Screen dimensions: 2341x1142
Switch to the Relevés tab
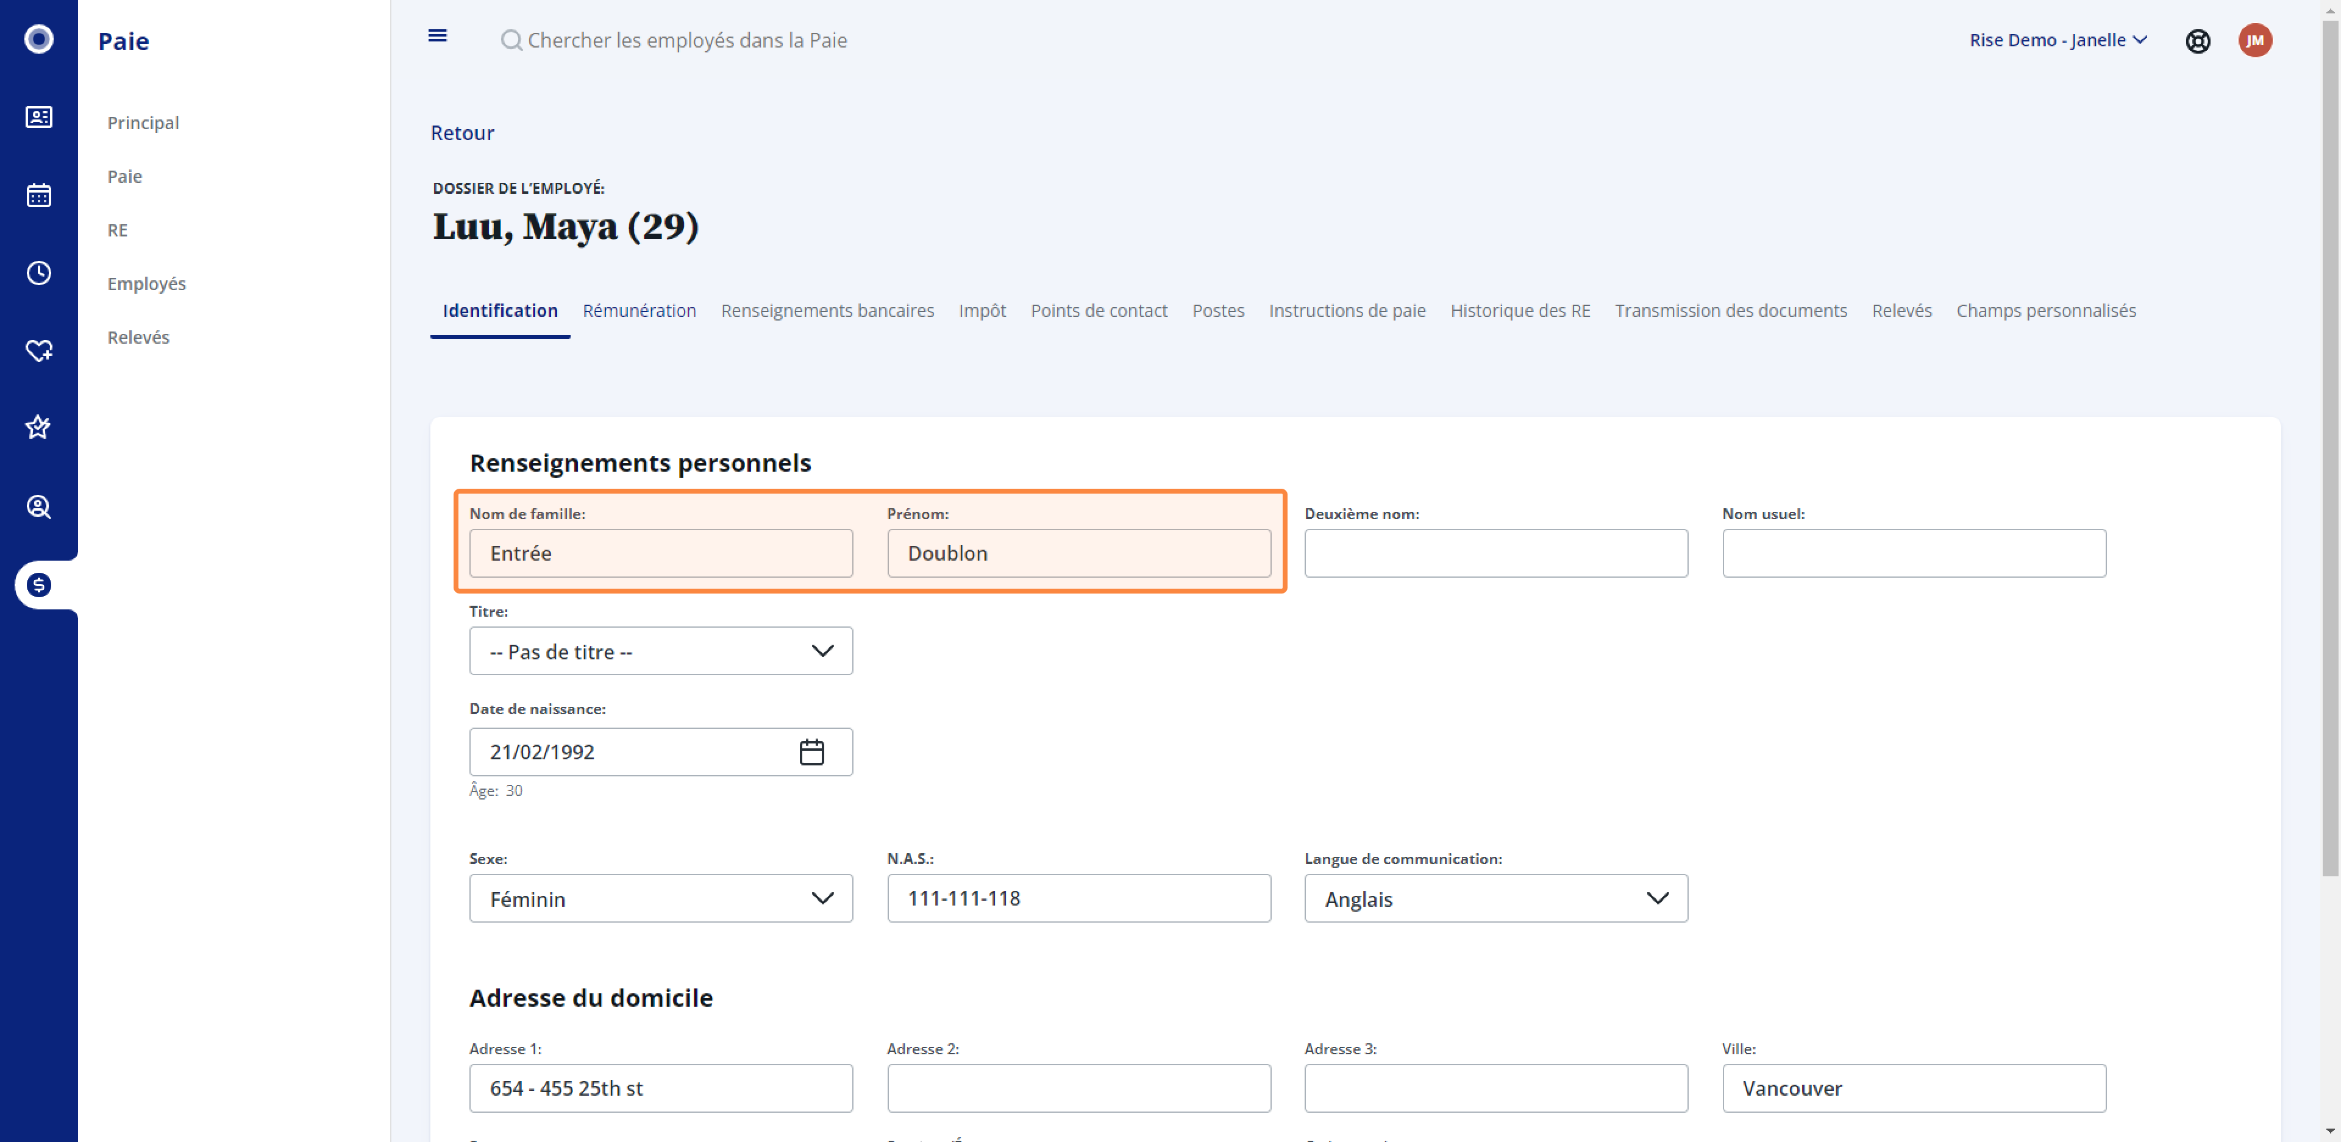1901,311
